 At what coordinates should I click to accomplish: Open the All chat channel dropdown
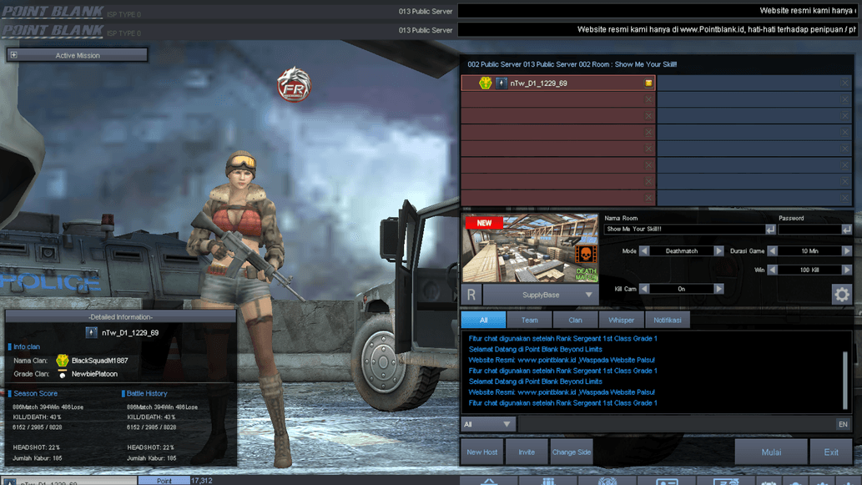[x=488, y=424]
